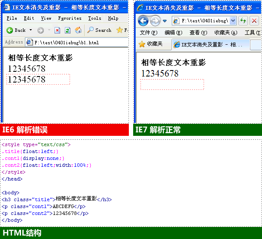The width and height of the screenshot is (262, 239).
Task: Open the Tools menu in IE6
Action: tap(94, 18)
